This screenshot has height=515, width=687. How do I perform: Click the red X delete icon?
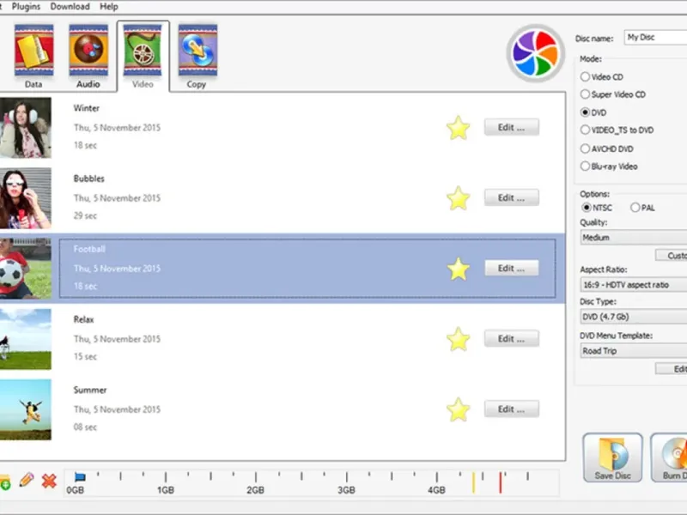(49, 481)
